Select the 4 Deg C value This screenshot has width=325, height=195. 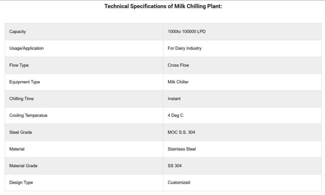point(176,116)
